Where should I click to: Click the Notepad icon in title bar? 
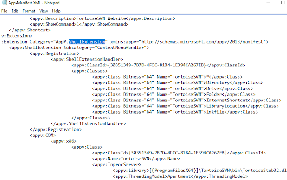coord(4,3)
